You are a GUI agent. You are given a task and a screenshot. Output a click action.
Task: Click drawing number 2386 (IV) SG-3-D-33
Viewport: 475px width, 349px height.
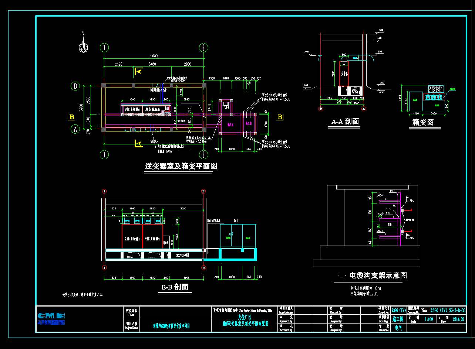(448, 310)
